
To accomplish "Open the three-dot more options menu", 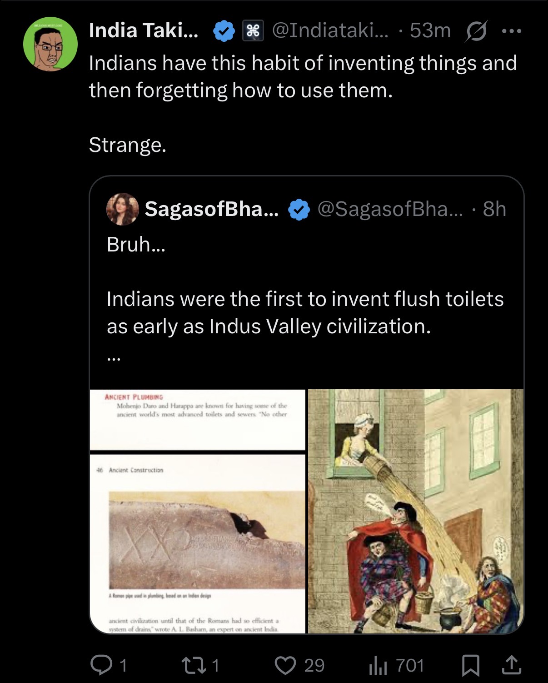I will pyautogui.click(x=512, y=31).
